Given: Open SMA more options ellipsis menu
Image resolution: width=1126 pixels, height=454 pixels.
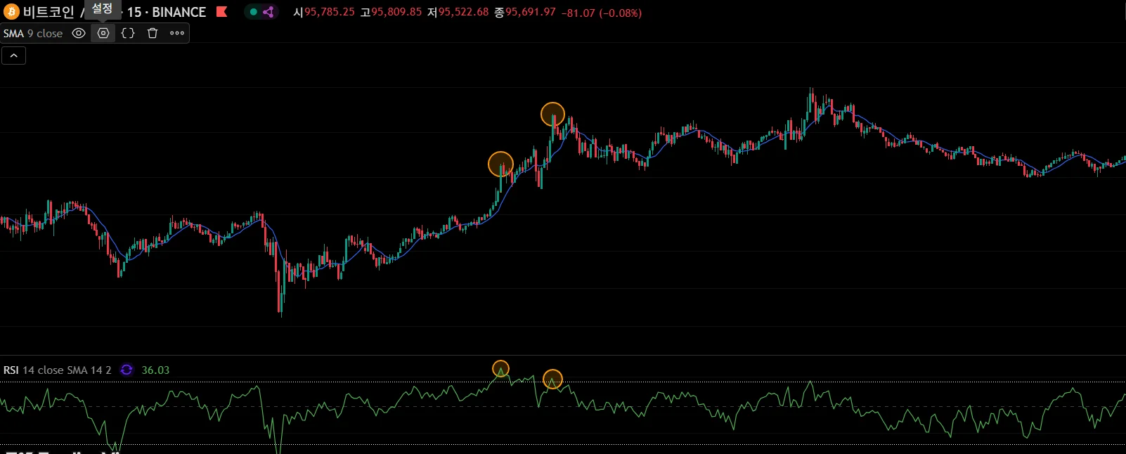Looking at the screenshot, I should coord(177,33).
